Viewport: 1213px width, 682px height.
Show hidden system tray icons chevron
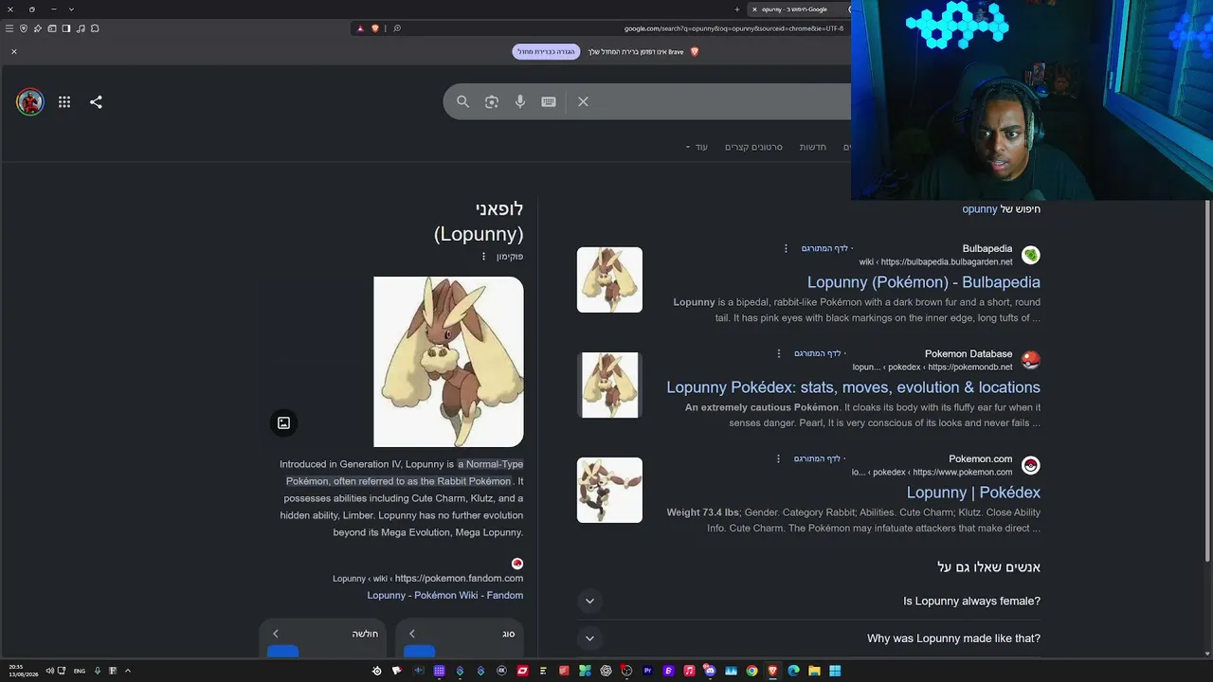pos(128,671)
